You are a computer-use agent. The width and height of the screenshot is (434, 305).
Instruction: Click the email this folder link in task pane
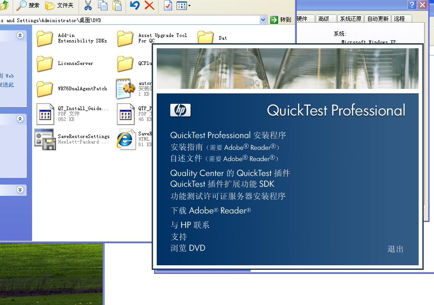click(x=7, y=85)
